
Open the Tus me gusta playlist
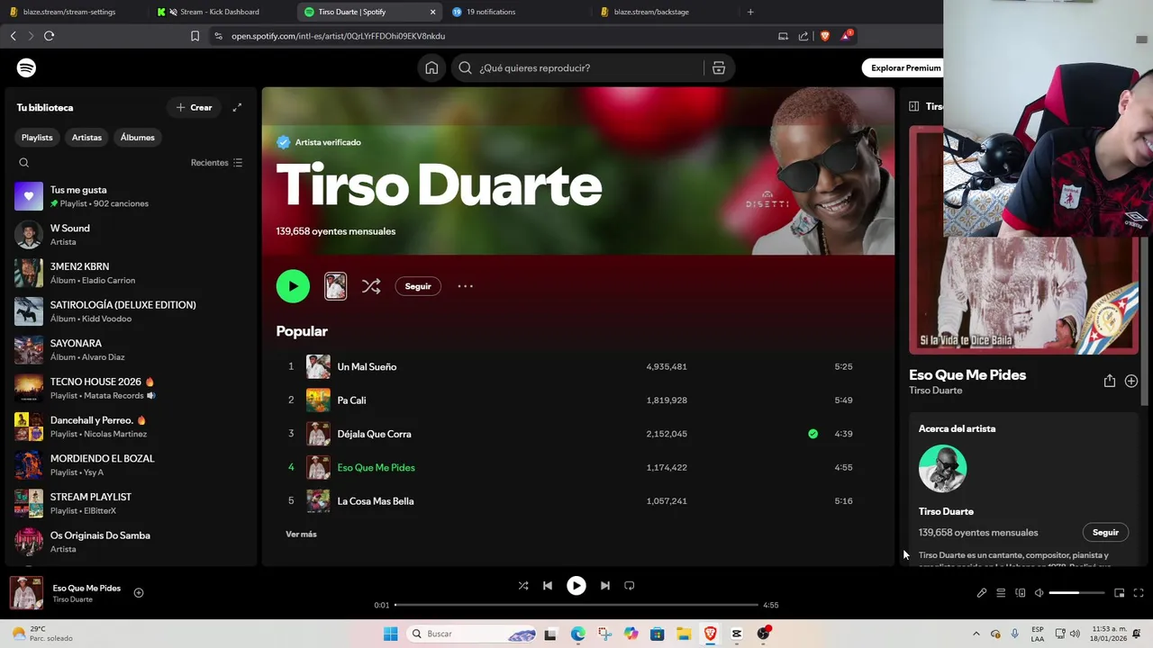pos(131,196)
